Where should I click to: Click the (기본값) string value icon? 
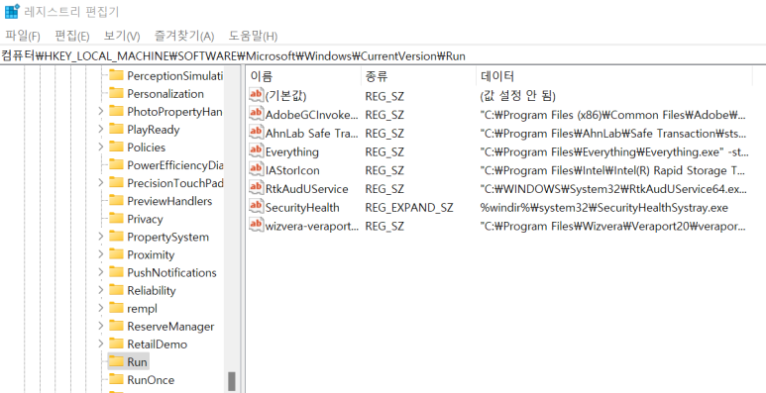point(257,95)
